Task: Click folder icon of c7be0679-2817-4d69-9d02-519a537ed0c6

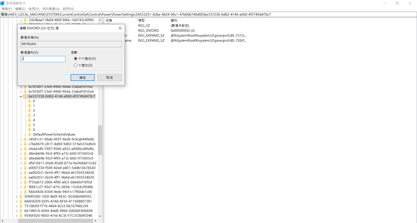Action: point(25,144)
